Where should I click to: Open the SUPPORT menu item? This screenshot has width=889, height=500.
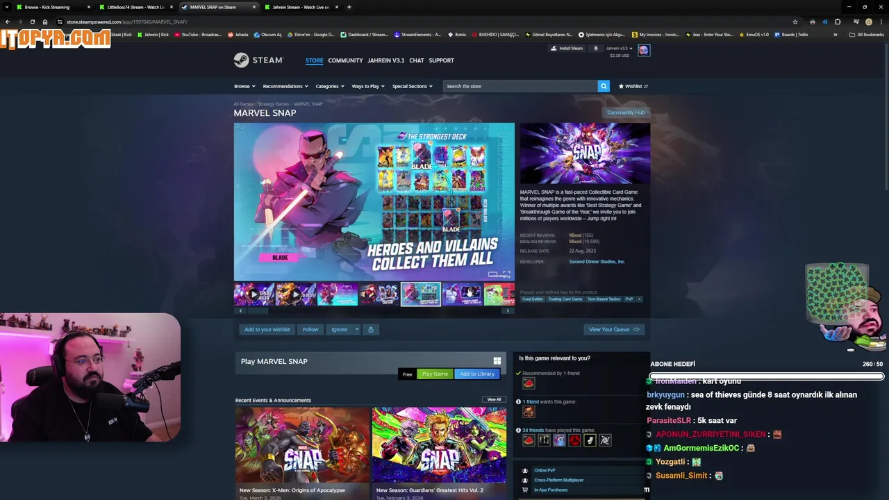441,60
